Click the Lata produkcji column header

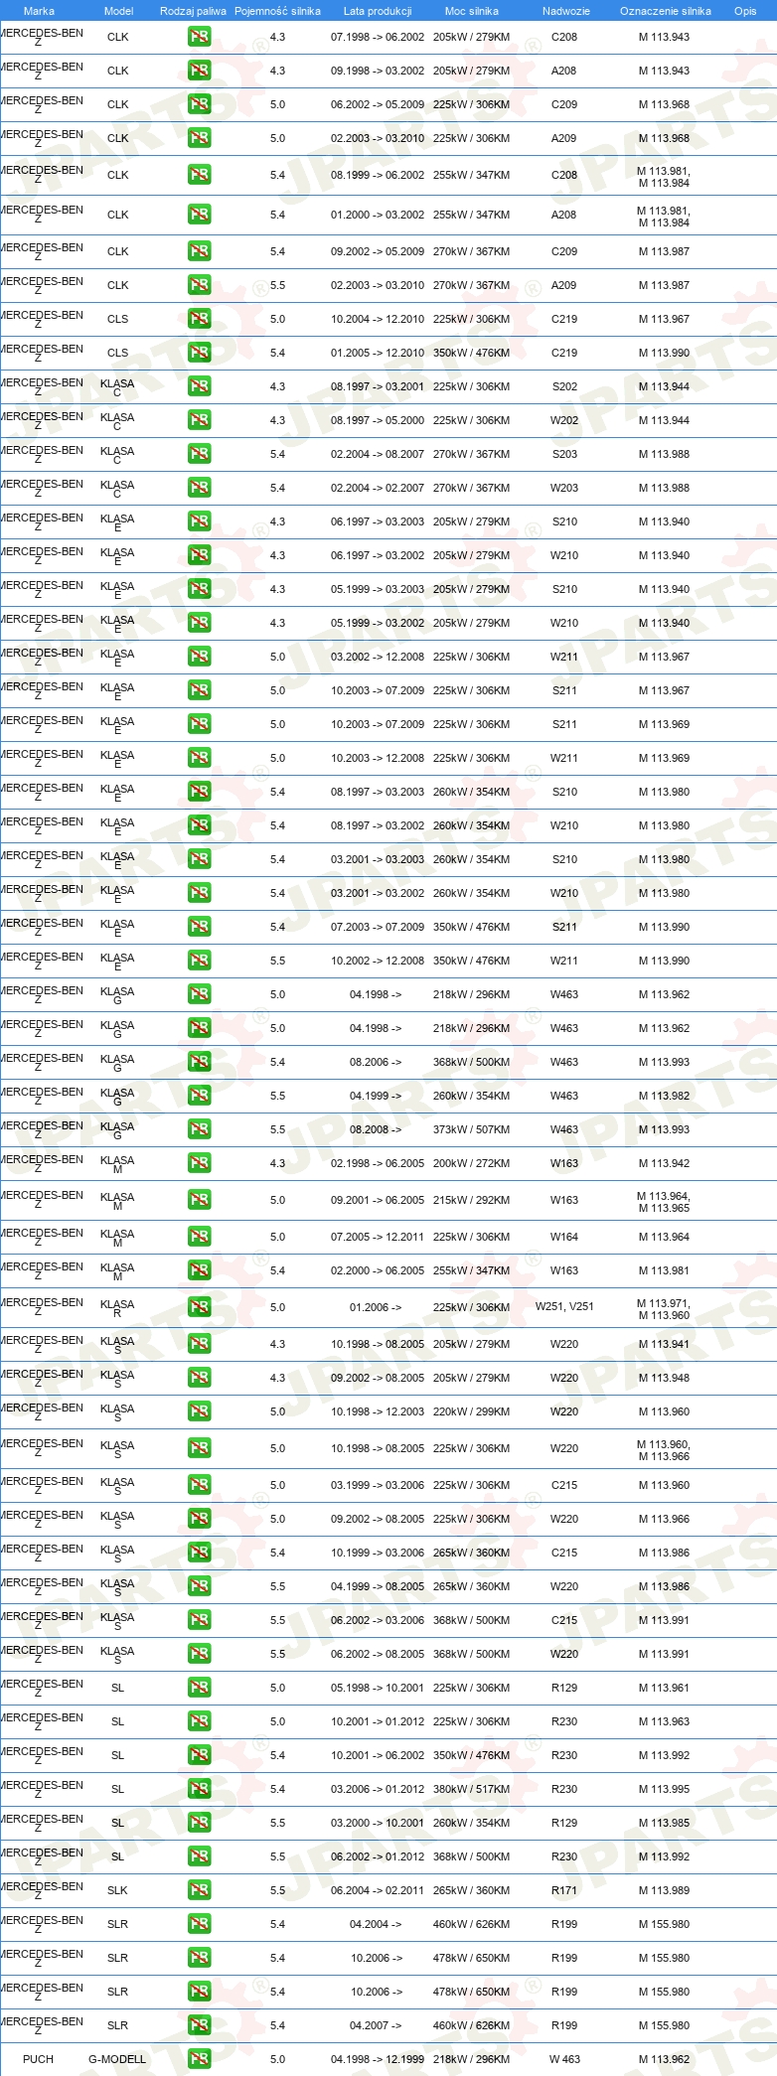click(378, 11)
